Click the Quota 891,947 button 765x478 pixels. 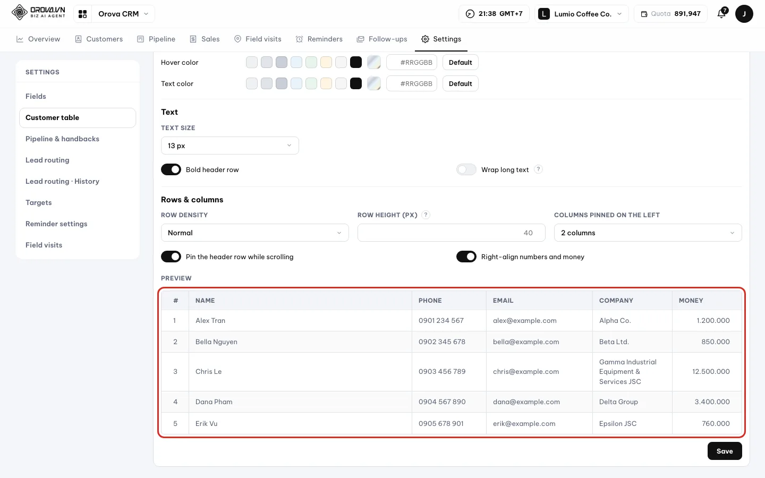[670, 14]
